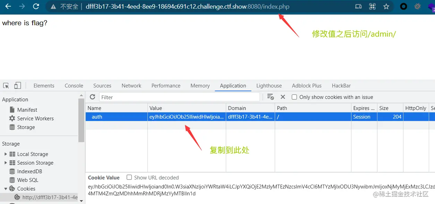Viewport: 435px width, 204px height.
Task: Select Manifest in the Application sidebar
Action: (x=27, y=110)
